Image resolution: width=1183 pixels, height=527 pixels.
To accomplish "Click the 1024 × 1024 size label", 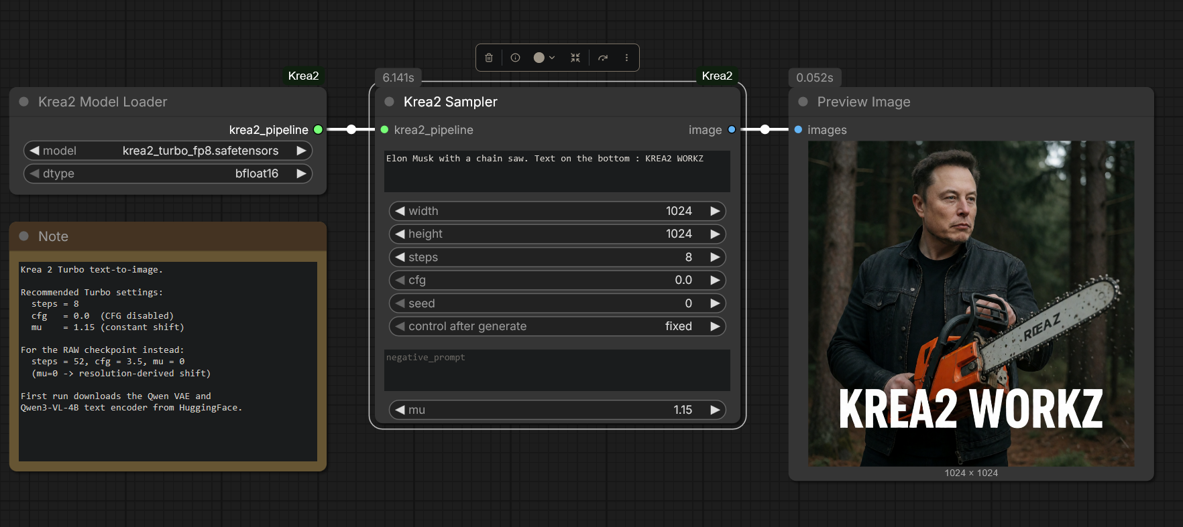I will click(x=971, y=473).
